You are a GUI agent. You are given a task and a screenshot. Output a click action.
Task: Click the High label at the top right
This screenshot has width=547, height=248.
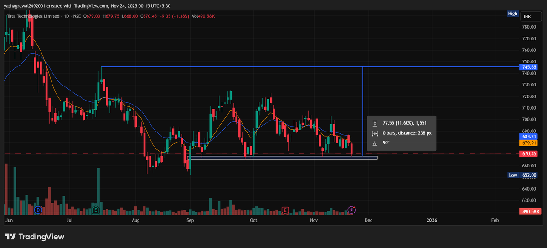[x=512, y=14]
